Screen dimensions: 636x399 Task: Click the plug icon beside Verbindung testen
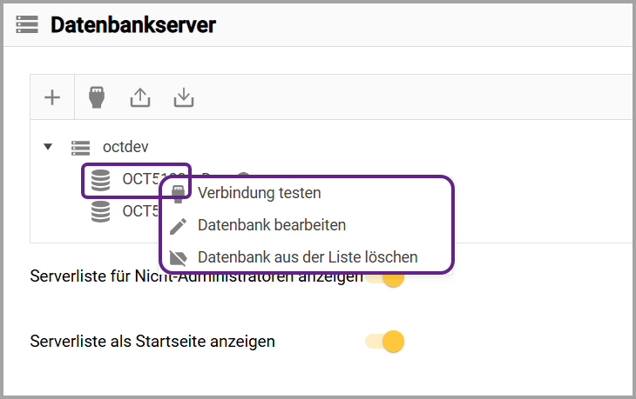pyautogui.click(x=178, y=193)
